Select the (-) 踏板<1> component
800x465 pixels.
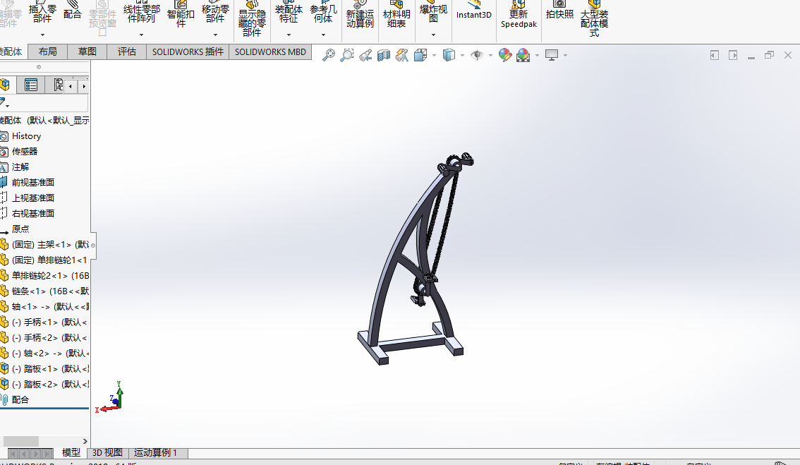click(50, 369)
